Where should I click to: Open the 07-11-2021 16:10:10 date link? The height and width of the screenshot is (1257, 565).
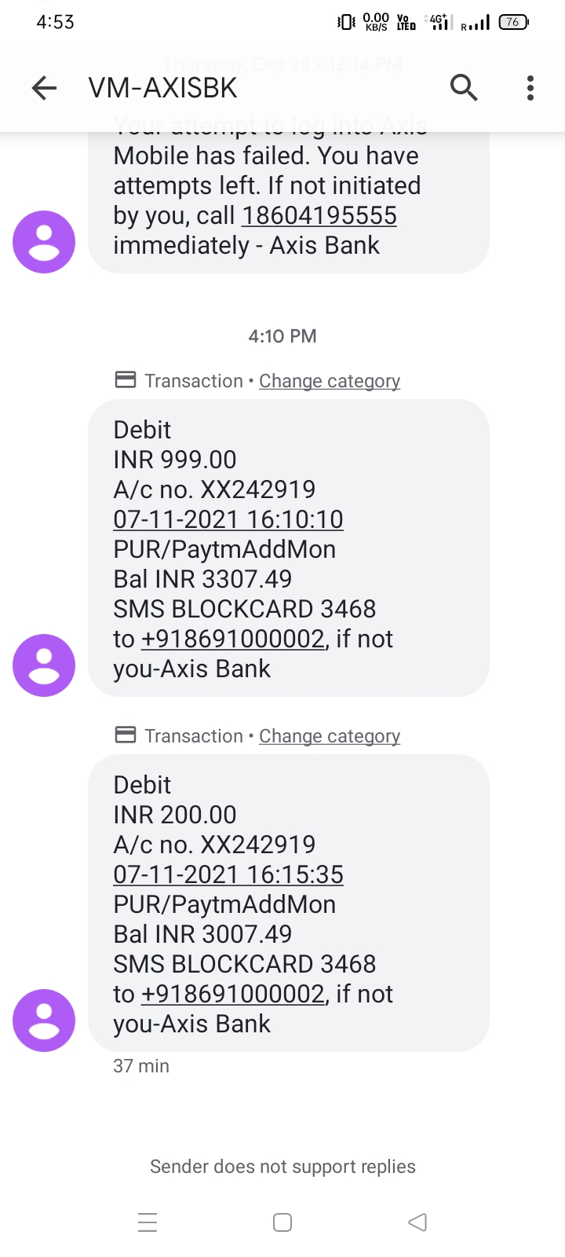(228, 519)
